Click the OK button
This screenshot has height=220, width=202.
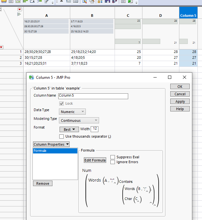[180, 87]
